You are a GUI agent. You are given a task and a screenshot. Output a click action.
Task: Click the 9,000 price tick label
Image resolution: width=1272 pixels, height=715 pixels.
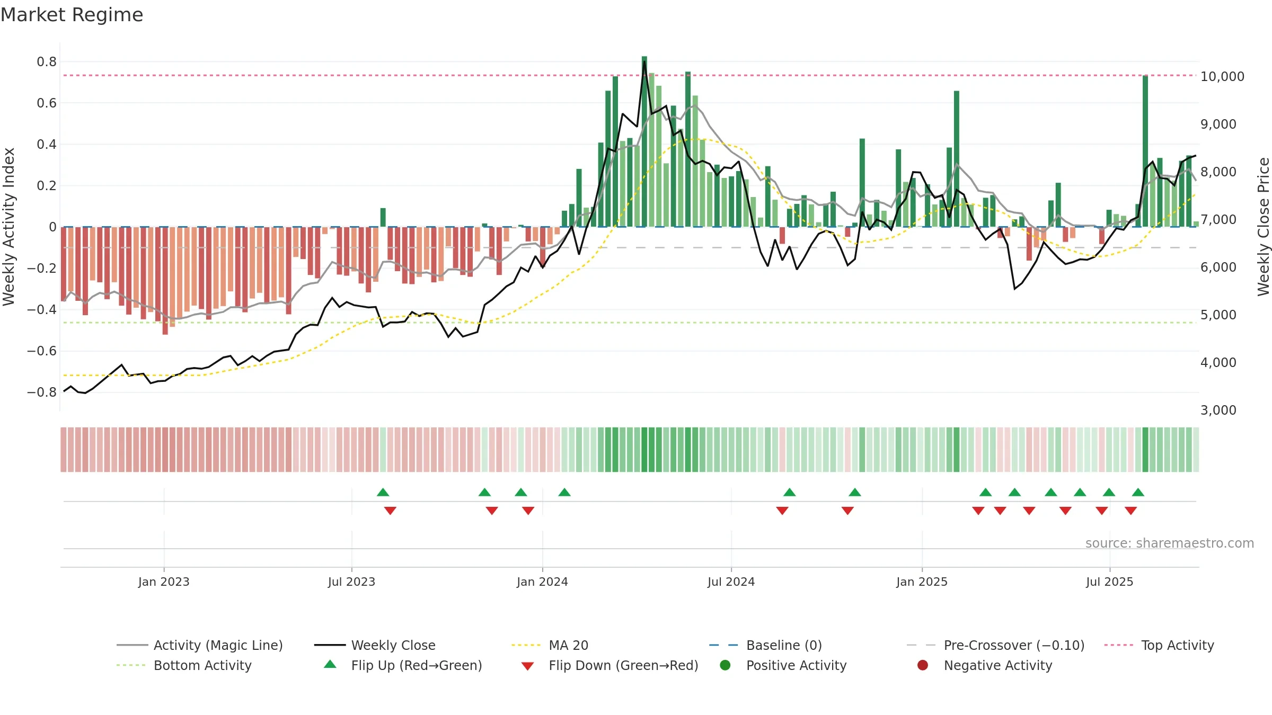tap(1218, 124)
